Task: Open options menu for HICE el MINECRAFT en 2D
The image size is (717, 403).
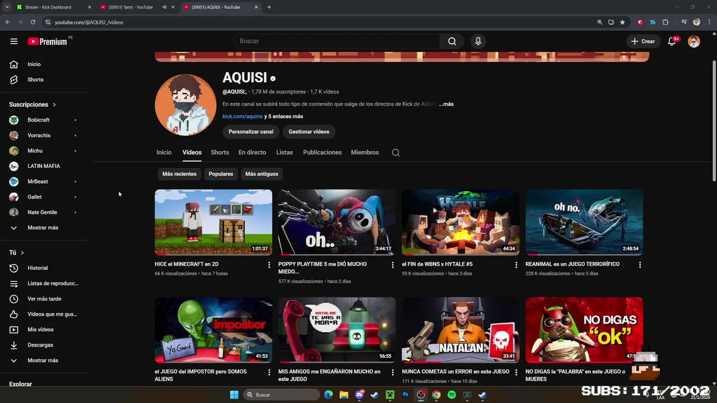Action: (x=269, y=265)
